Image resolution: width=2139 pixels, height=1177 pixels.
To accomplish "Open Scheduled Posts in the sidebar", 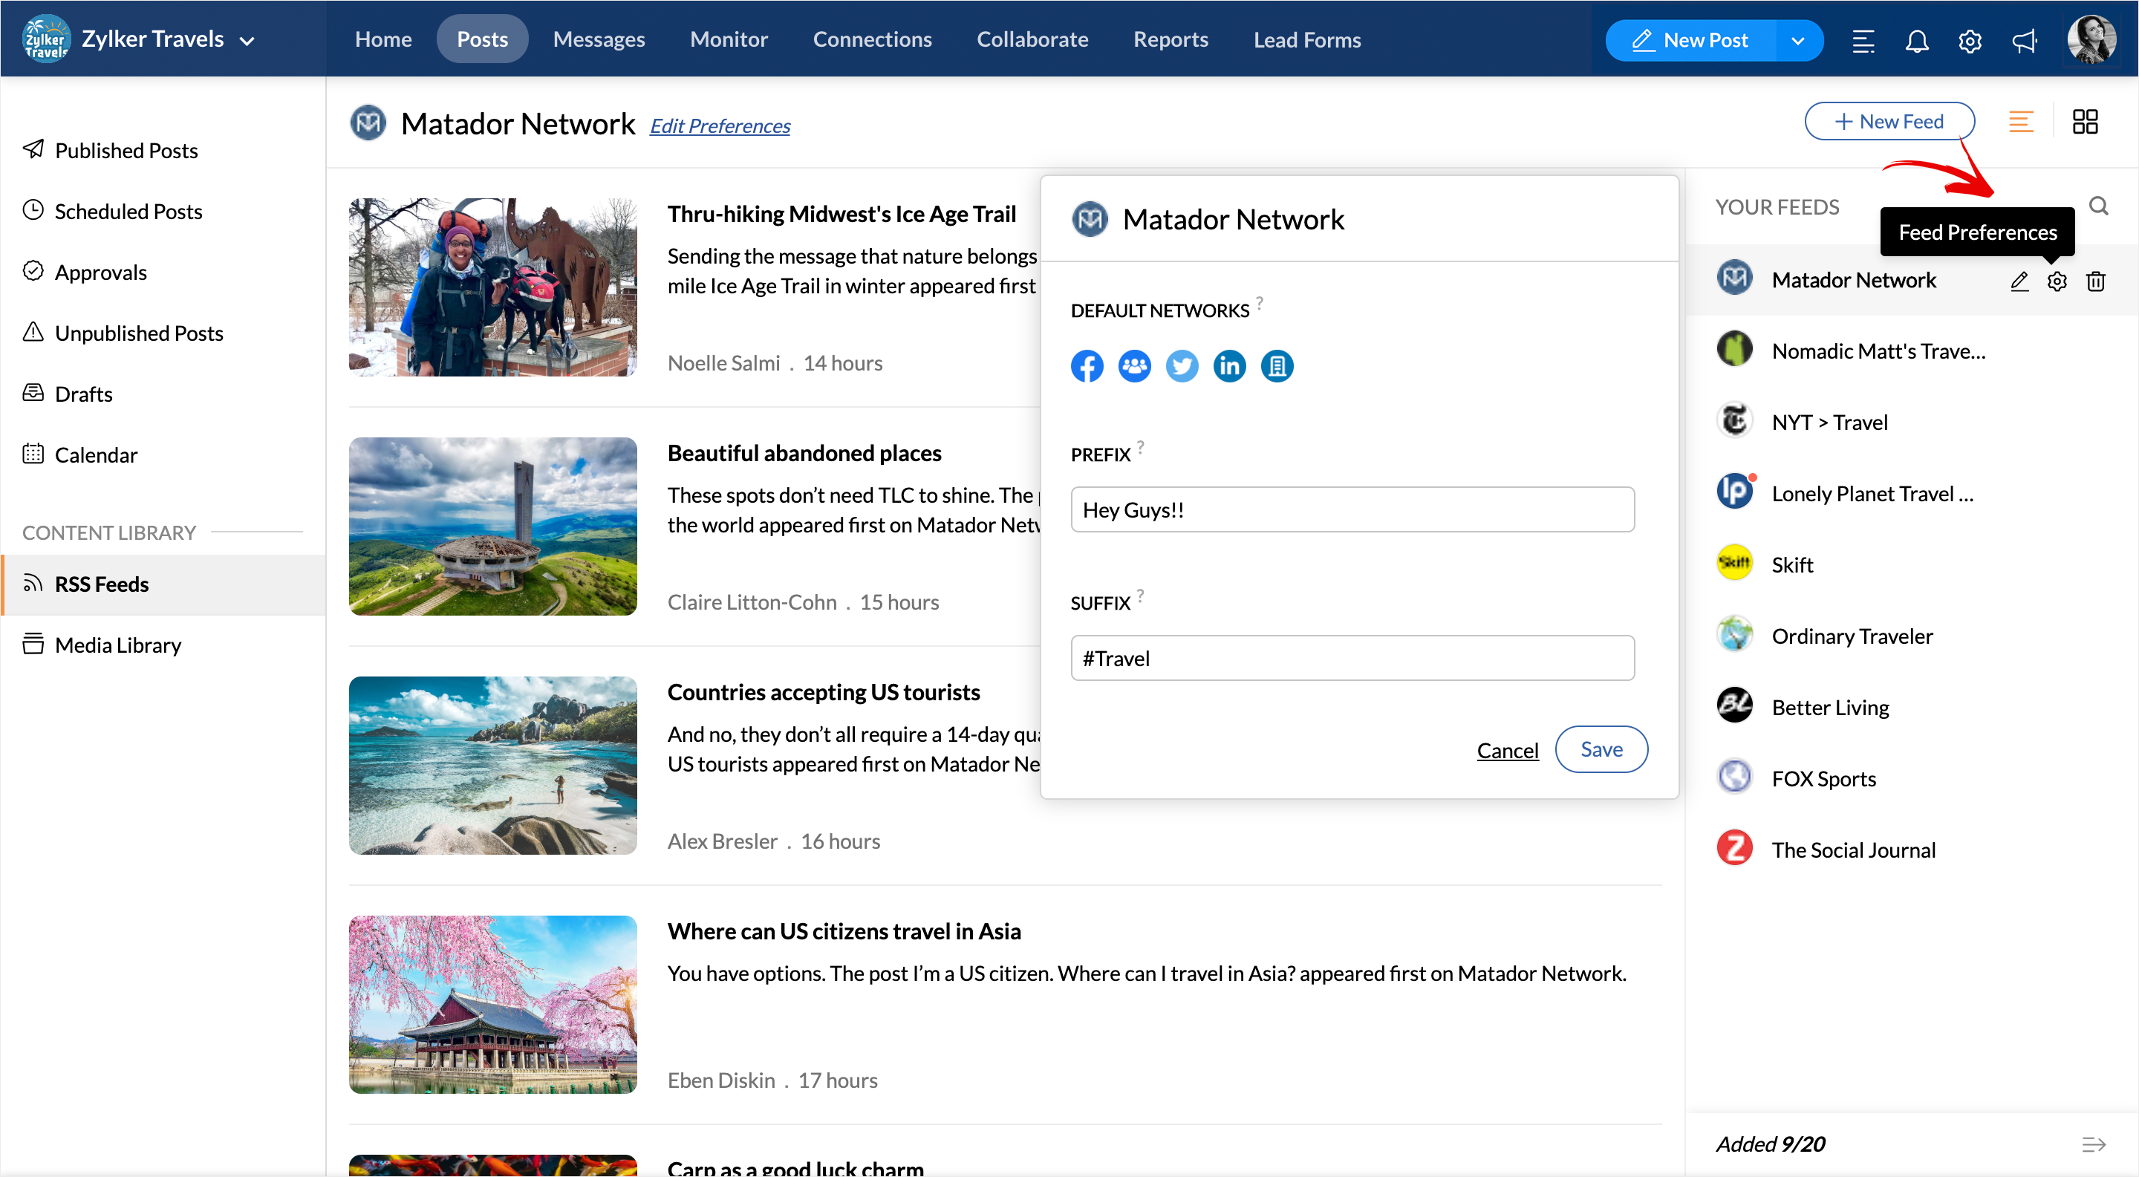I will coord(128,211).
